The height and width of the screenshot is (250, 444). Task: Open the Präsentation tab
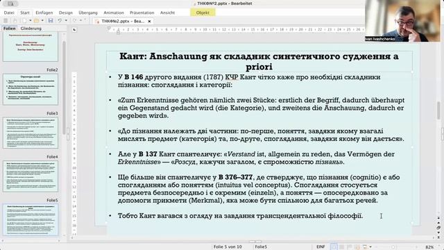pos(142,12)
